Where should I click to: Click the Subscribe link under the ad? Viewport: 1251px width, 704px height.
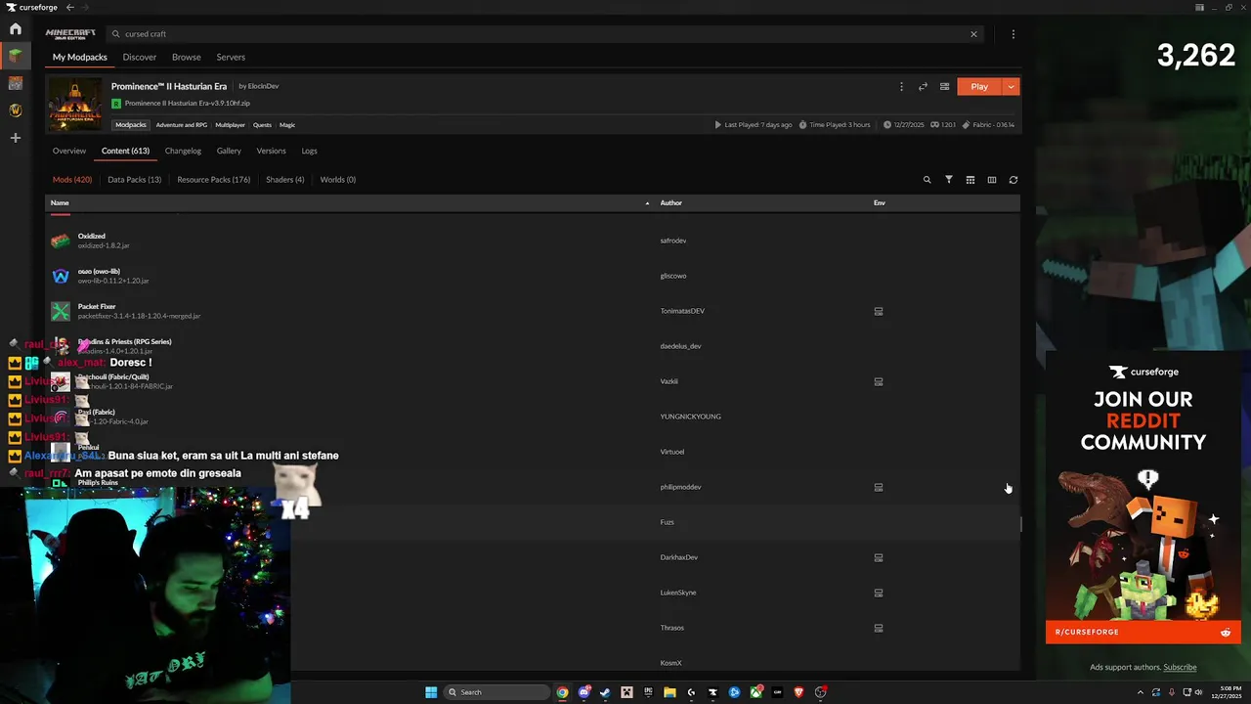tap(1180, 668)
